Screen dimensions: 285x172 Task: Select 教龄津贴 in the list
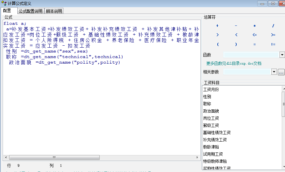(211, 147)
